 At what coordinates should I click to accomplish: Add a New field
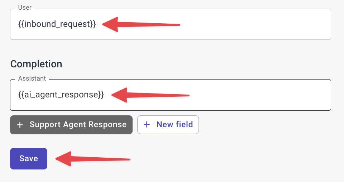168,125
